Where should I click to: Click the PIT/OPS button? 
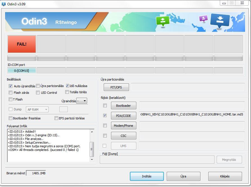click(x=116, y=87)
